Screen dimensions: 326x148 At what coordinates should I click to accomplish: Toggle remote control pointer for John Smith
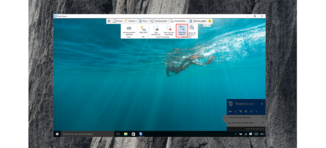click(x=263, y=123)
